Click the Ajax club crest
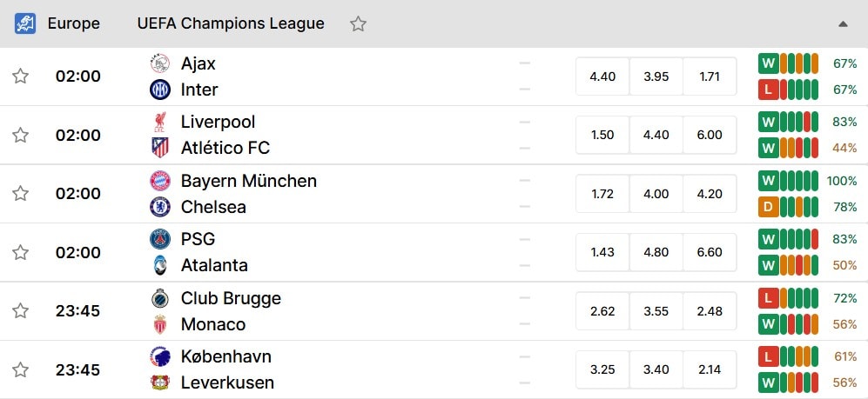Image resolution: width=868 pixels, height=399 pixels. pyautogui.click(x=160, y=63)
